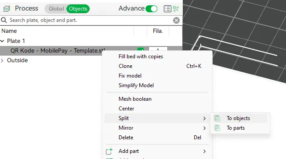The image size is (286, 159).
Task: Open the Add part submenu
Action: coord(157,151)
